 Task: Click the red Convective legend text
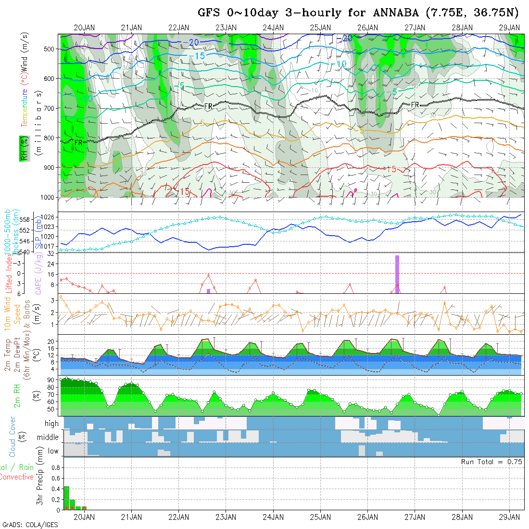[17, 477]
